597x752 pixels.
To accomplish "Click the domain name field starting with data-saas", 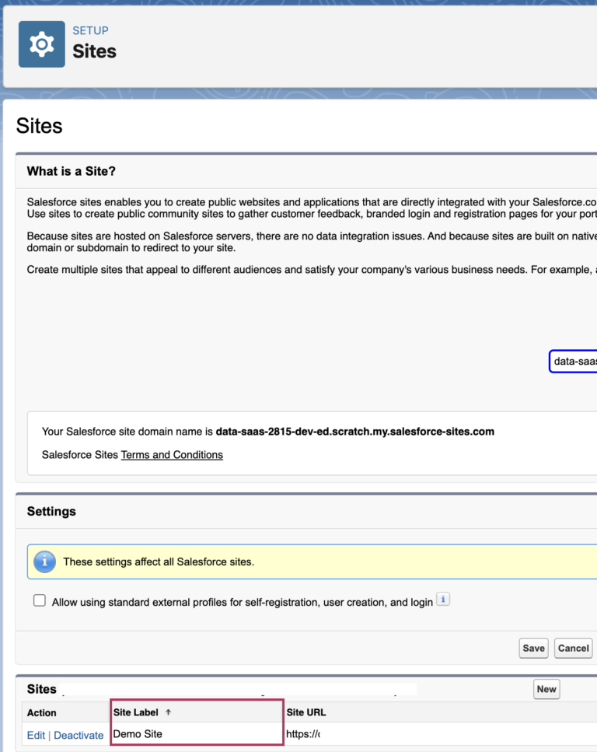I will 574,361.
